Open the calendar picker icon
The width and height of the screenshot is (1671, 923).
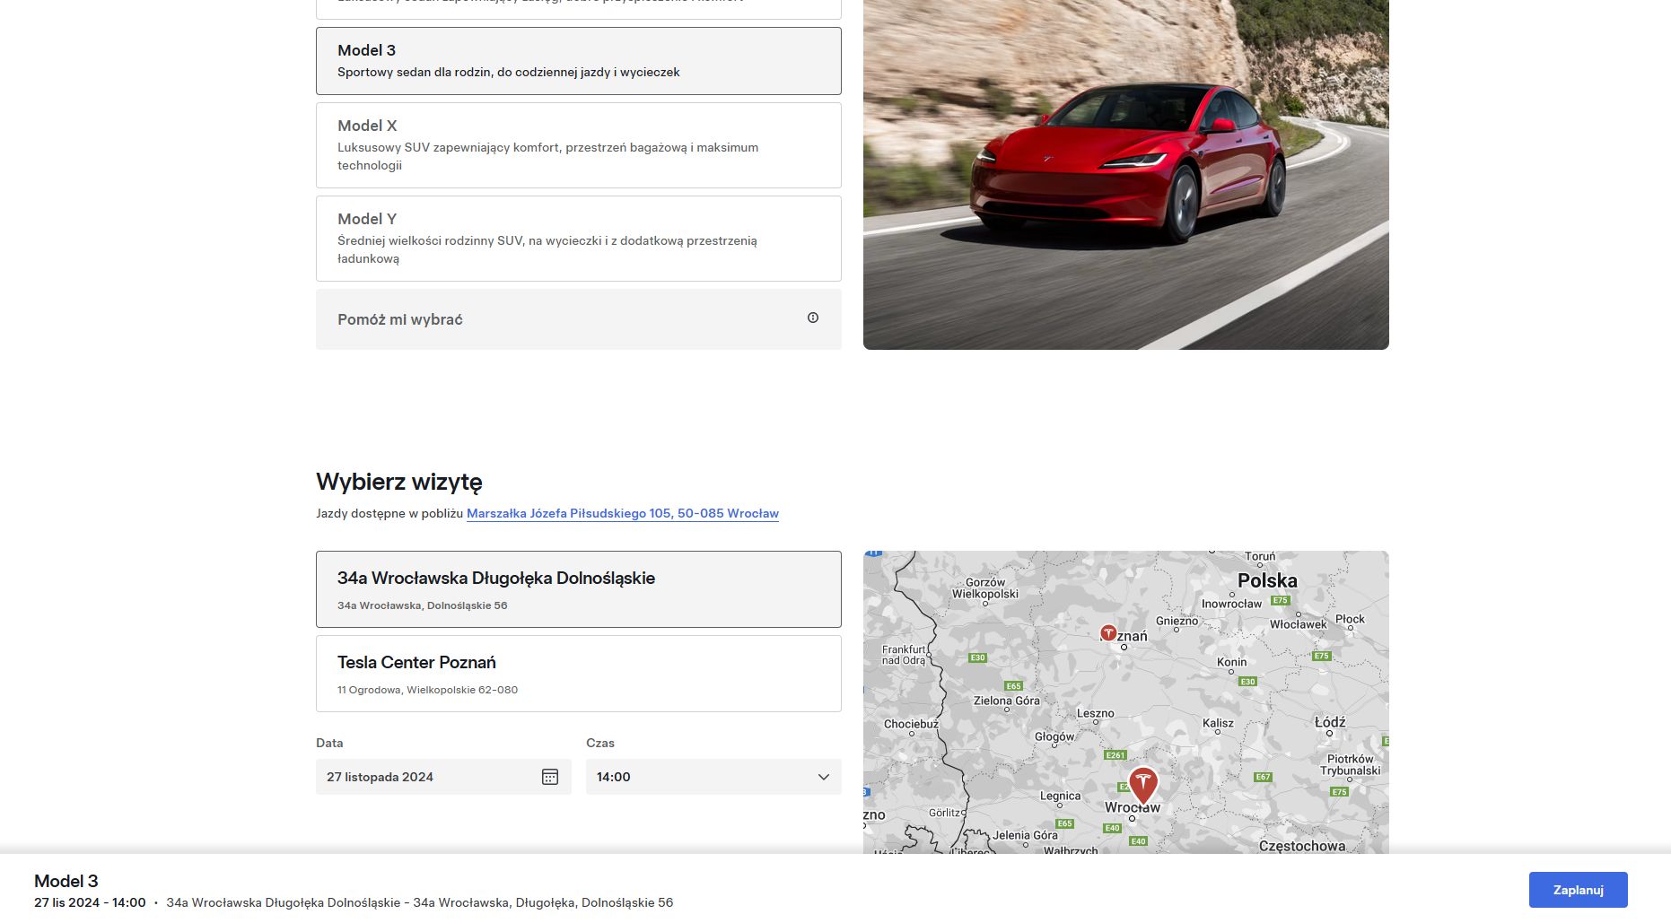[x=550, y=777]
